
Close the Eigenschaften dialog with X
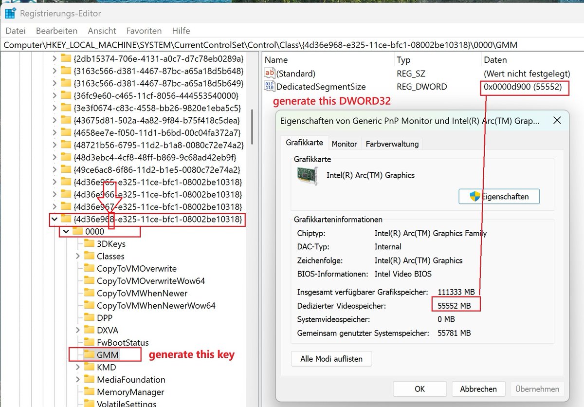point(557,120)
